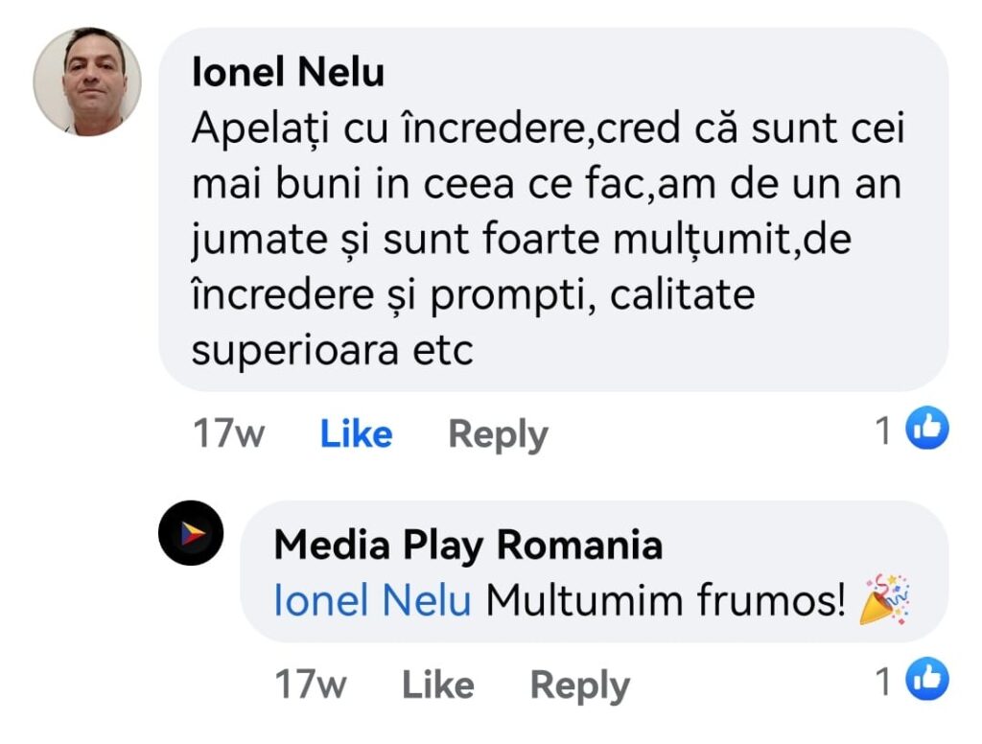
Task: Click the Ionel Nelu commenter name
Action: [x=288, y=72]
